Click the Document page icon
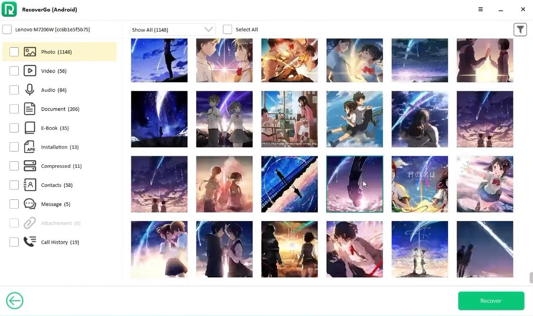Viewport: 533px width, 316px height. click(30, 109)
